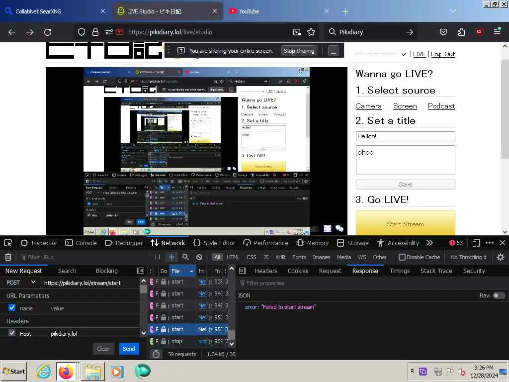Click the performance stopwatch icon by 39 requests

tap(156, 354)
